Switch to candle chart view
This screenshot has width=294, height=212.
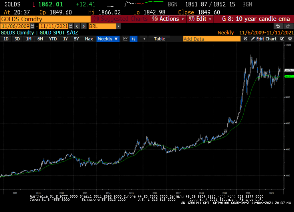pyautogui.click(x=133, y=39)
